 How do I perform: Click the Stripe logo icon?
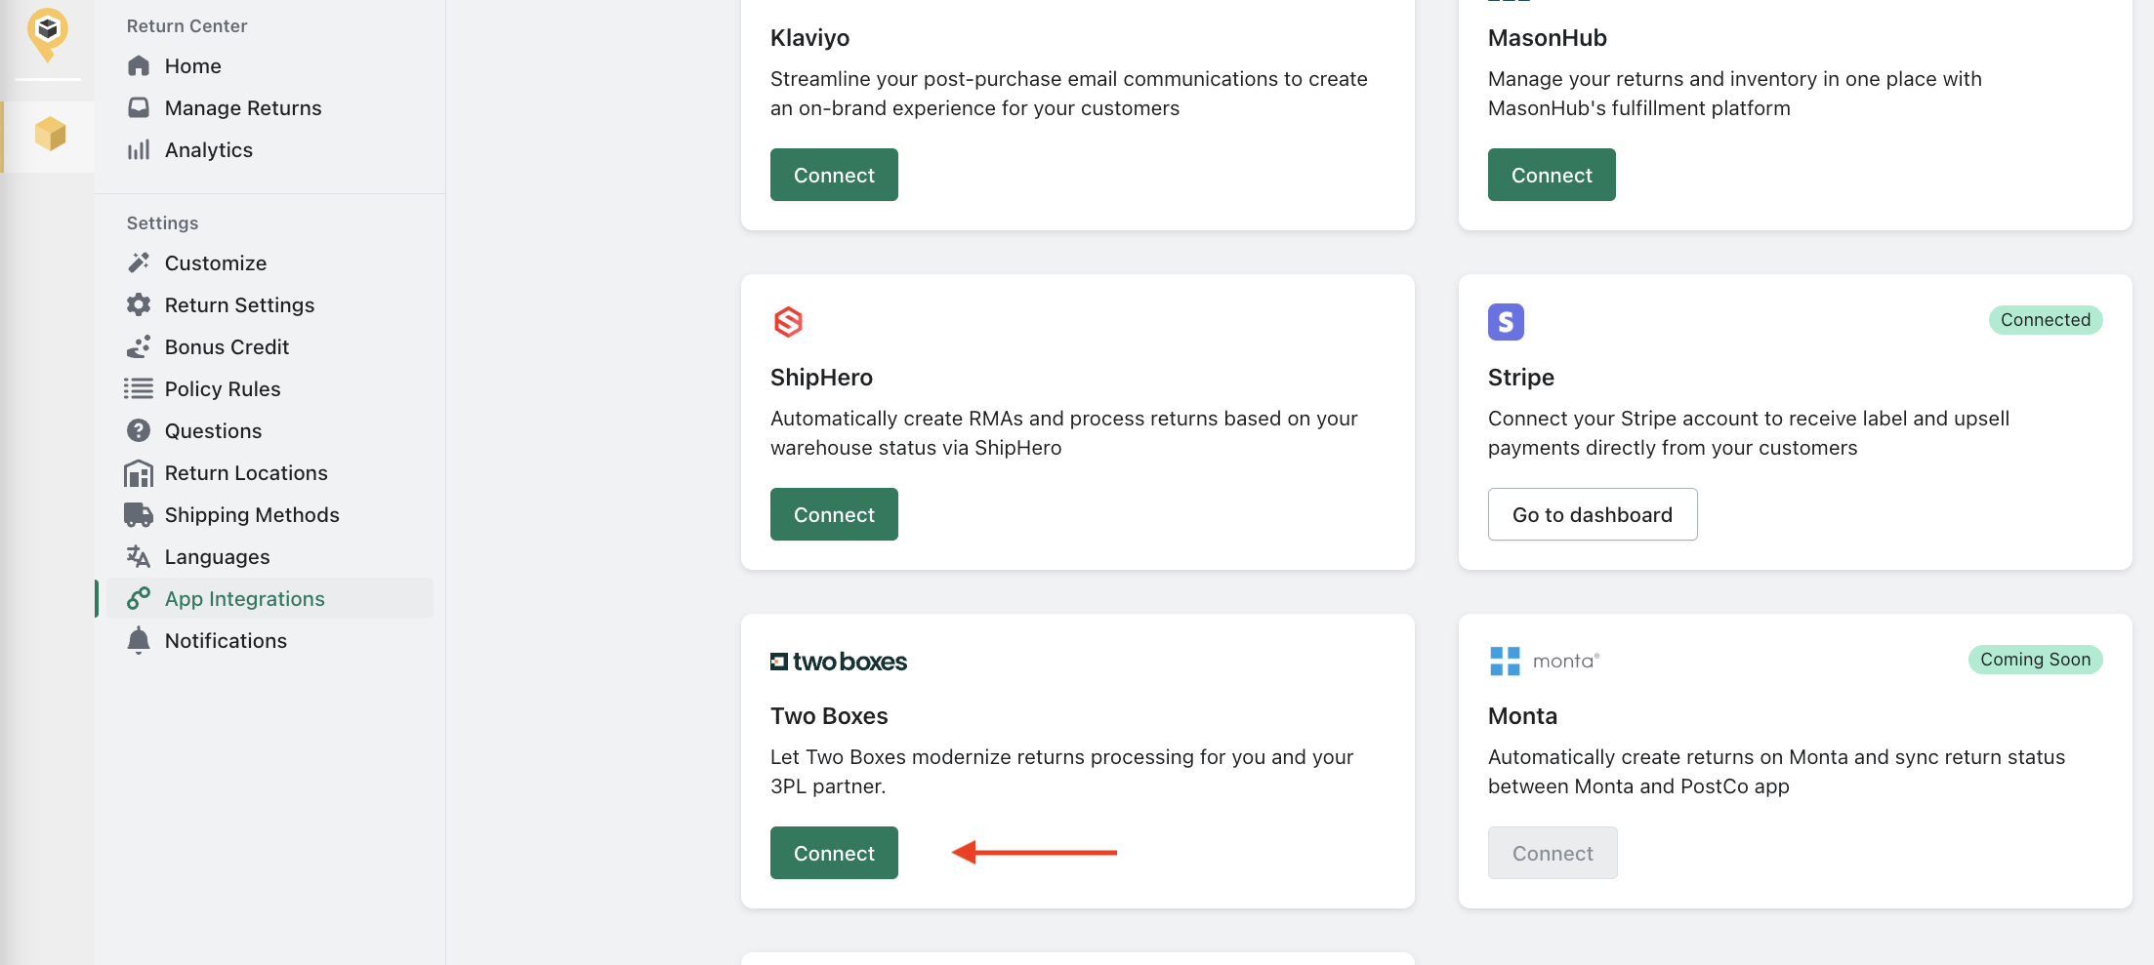coord(1506,321)
